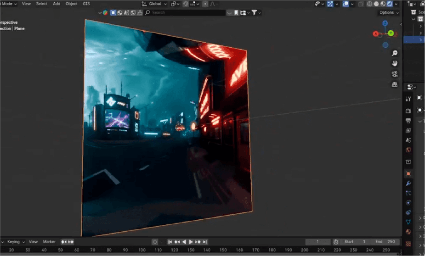Switch to rendered viewport shading

point(390,4)
